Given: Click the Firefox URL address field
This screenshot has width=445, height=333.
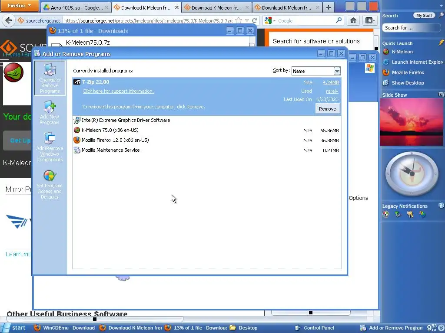Looking at the screenshot, I should [x=148, y=21].
